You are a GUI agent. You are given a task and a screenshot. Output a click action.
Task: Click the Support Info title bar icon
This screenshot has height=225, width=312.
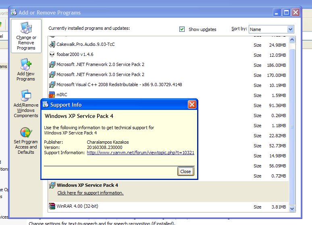pyautogui.click(x=46, y=105)
